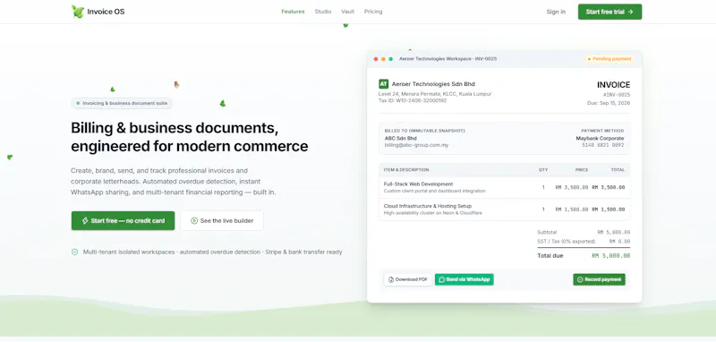Screen dimensions: 716x342
Task: Click the ABC Sdn Bhd customer name
Action: [400, 139]
